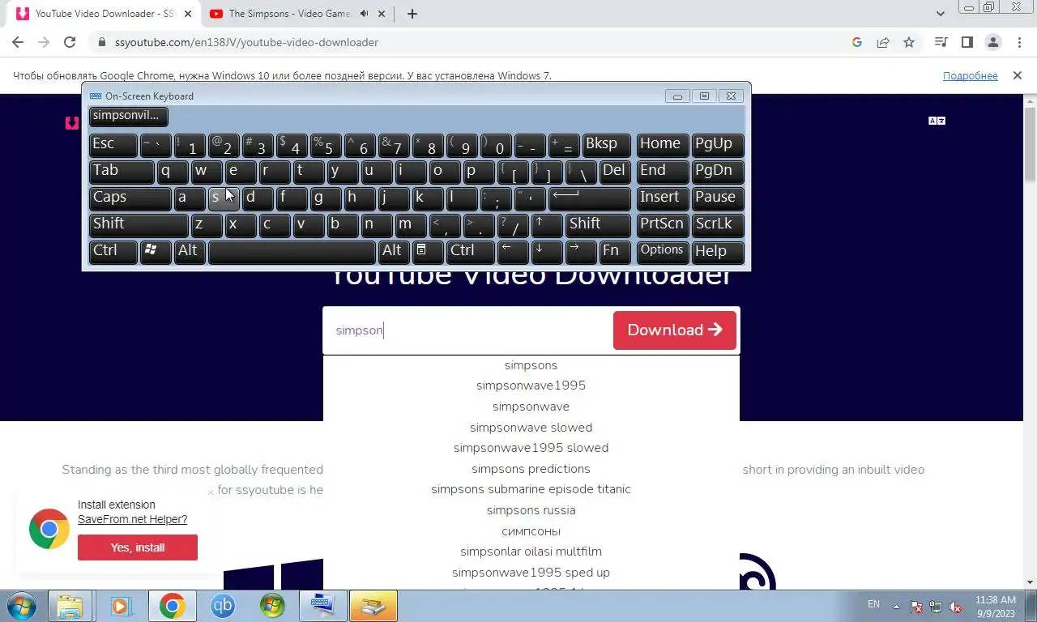Open the Windows flag taskbar icon

(272, 606)
